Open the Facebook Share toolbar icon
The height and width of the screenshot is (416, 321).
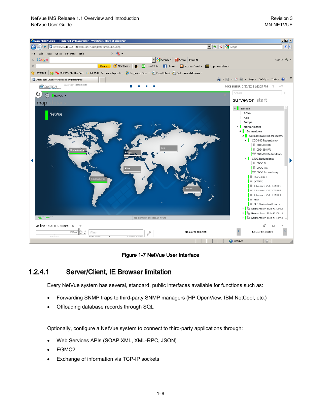pos(165,66)
